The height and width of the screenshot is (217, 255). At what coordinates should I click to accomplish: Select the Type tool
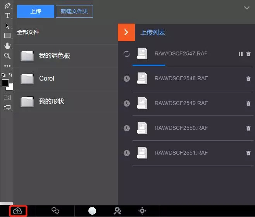tap(7, 15)
